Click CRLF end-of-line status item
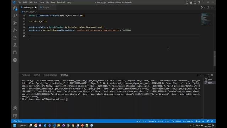 (x=167, y=121)
